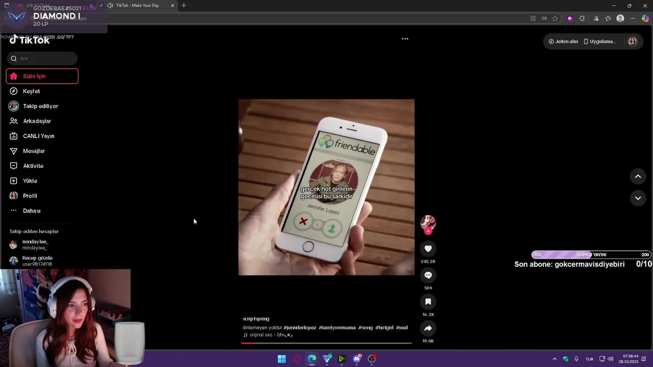Open a new browser tab
Screen dimensions: 653x367
click(184, 6)
